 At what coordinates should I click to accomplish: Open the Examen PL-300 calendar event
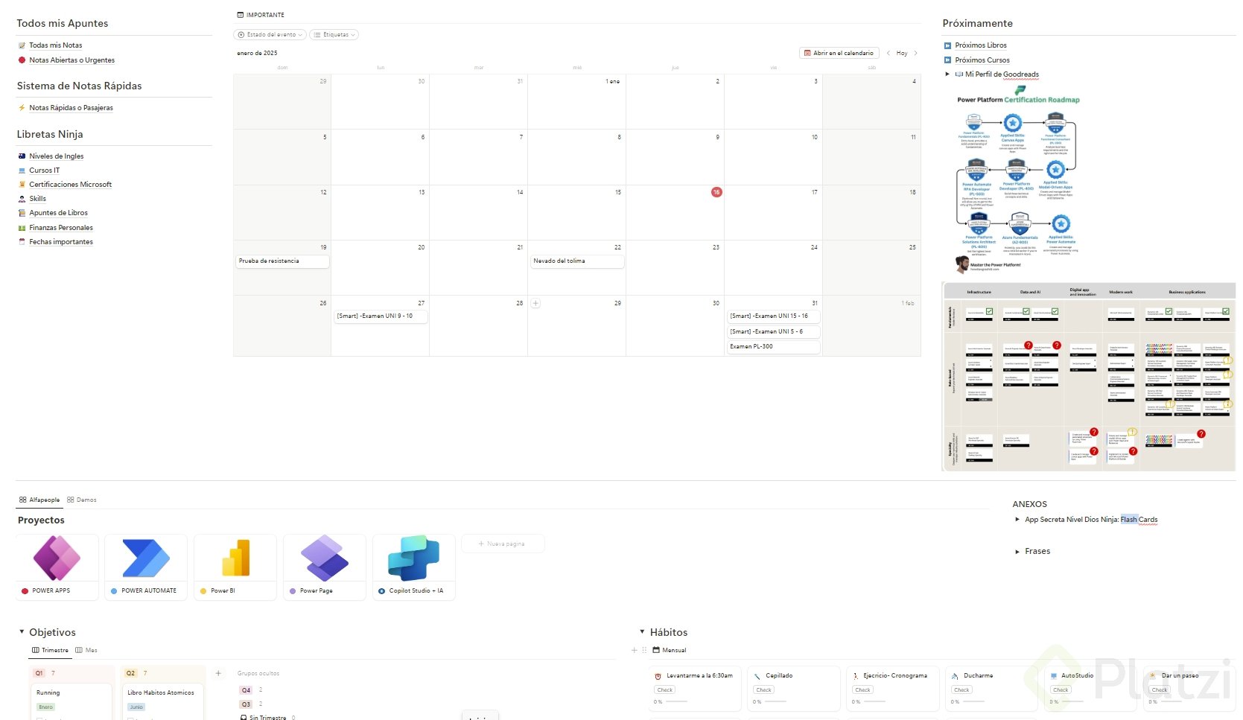click(773, 346)
